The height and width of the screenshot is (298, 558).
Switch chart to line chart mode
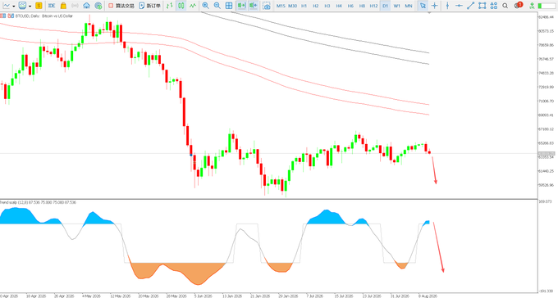(193, 6)
